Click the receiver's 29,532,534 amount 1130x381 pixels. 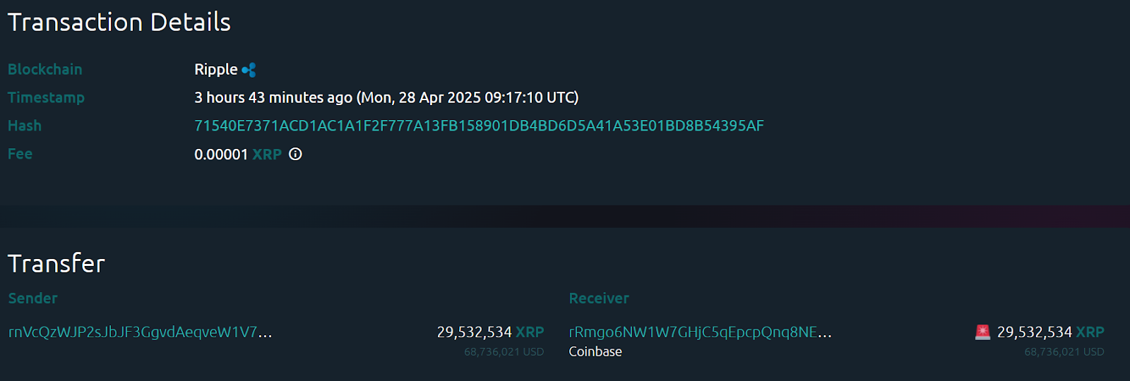tap(1034, 332)
